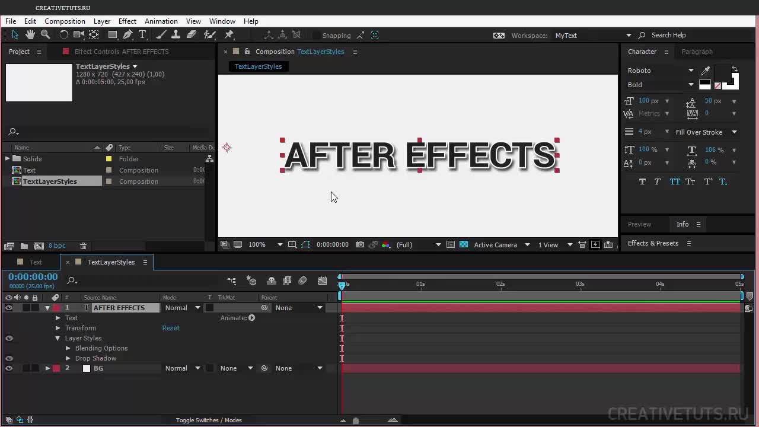Open the 1 View layout dropdown
The image size is (759, 427).
[555, 244]
